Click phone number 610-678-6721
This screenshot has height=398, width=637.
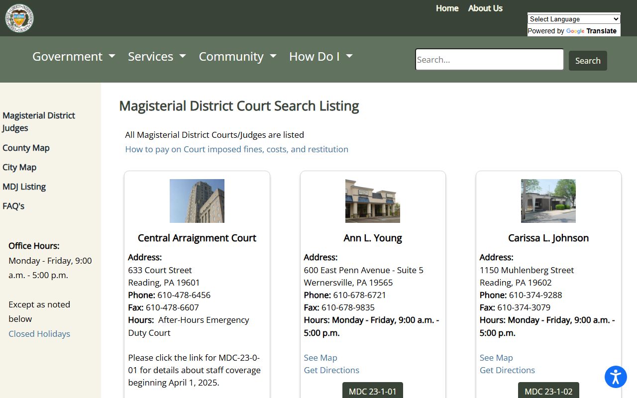(360, 295)
